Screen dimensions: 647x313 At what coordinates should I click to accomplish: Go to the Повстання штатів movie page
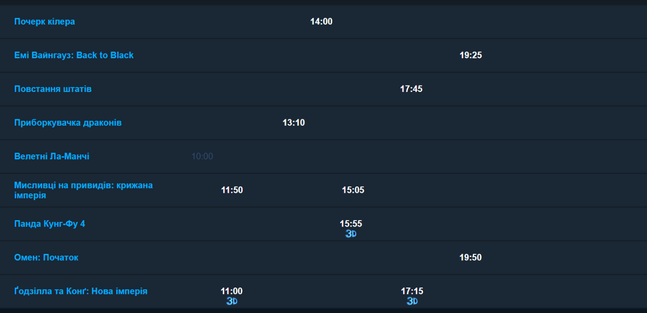53,89
